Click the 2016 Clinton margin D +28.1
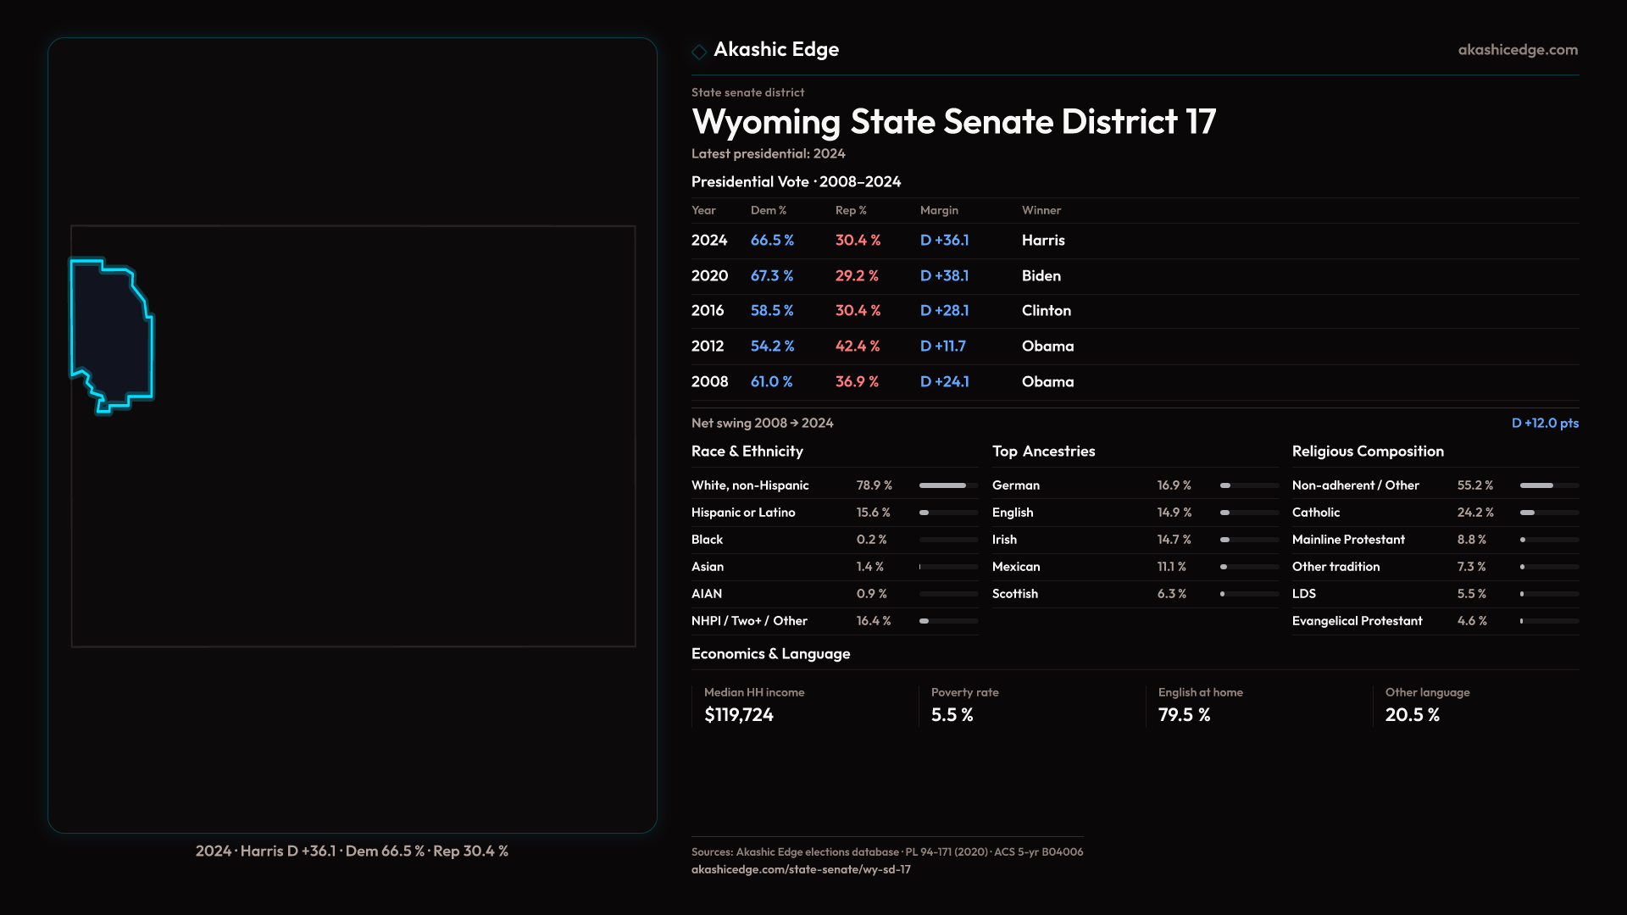The height and width of the screenshot is (915, 1627). click(x=944, y=311)
